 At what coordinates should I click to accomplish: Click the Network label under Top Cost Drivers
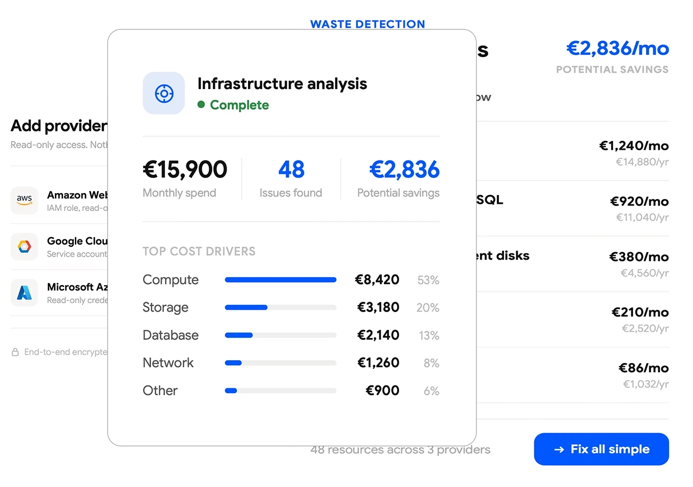(168, 362)
